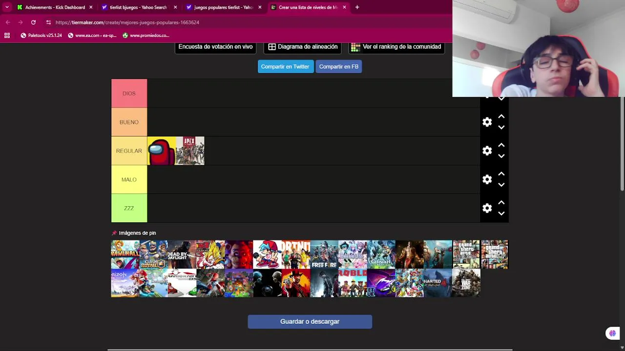Move REGULAR row down with arrow

click(x=501, y=156)
